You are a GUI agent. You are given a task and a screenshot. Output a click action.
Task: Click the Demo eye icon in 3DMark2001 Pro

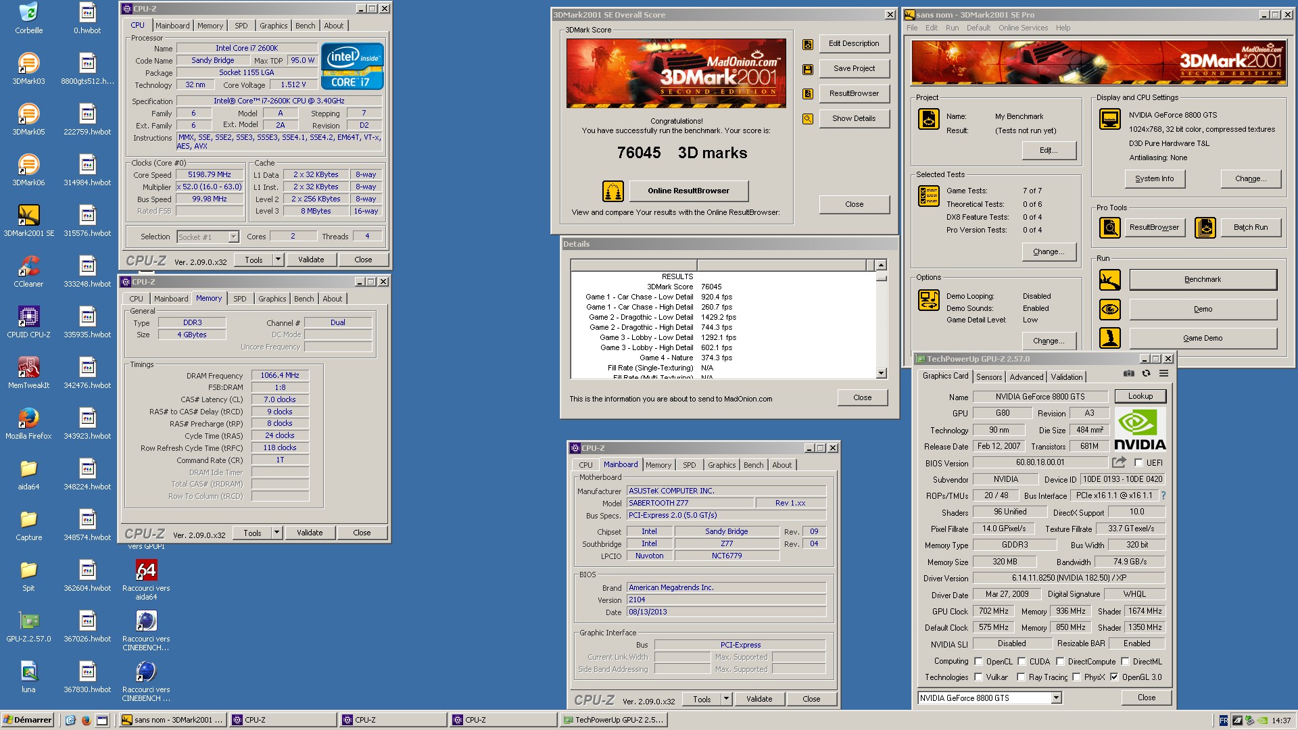[1110, 309]
